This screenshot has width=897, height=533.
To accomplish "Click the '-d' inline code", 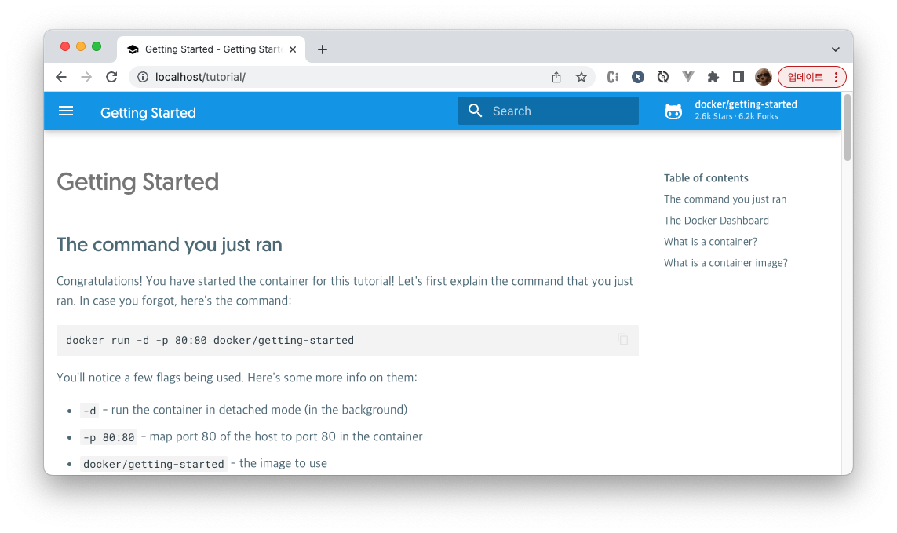I will coord(89,411).
